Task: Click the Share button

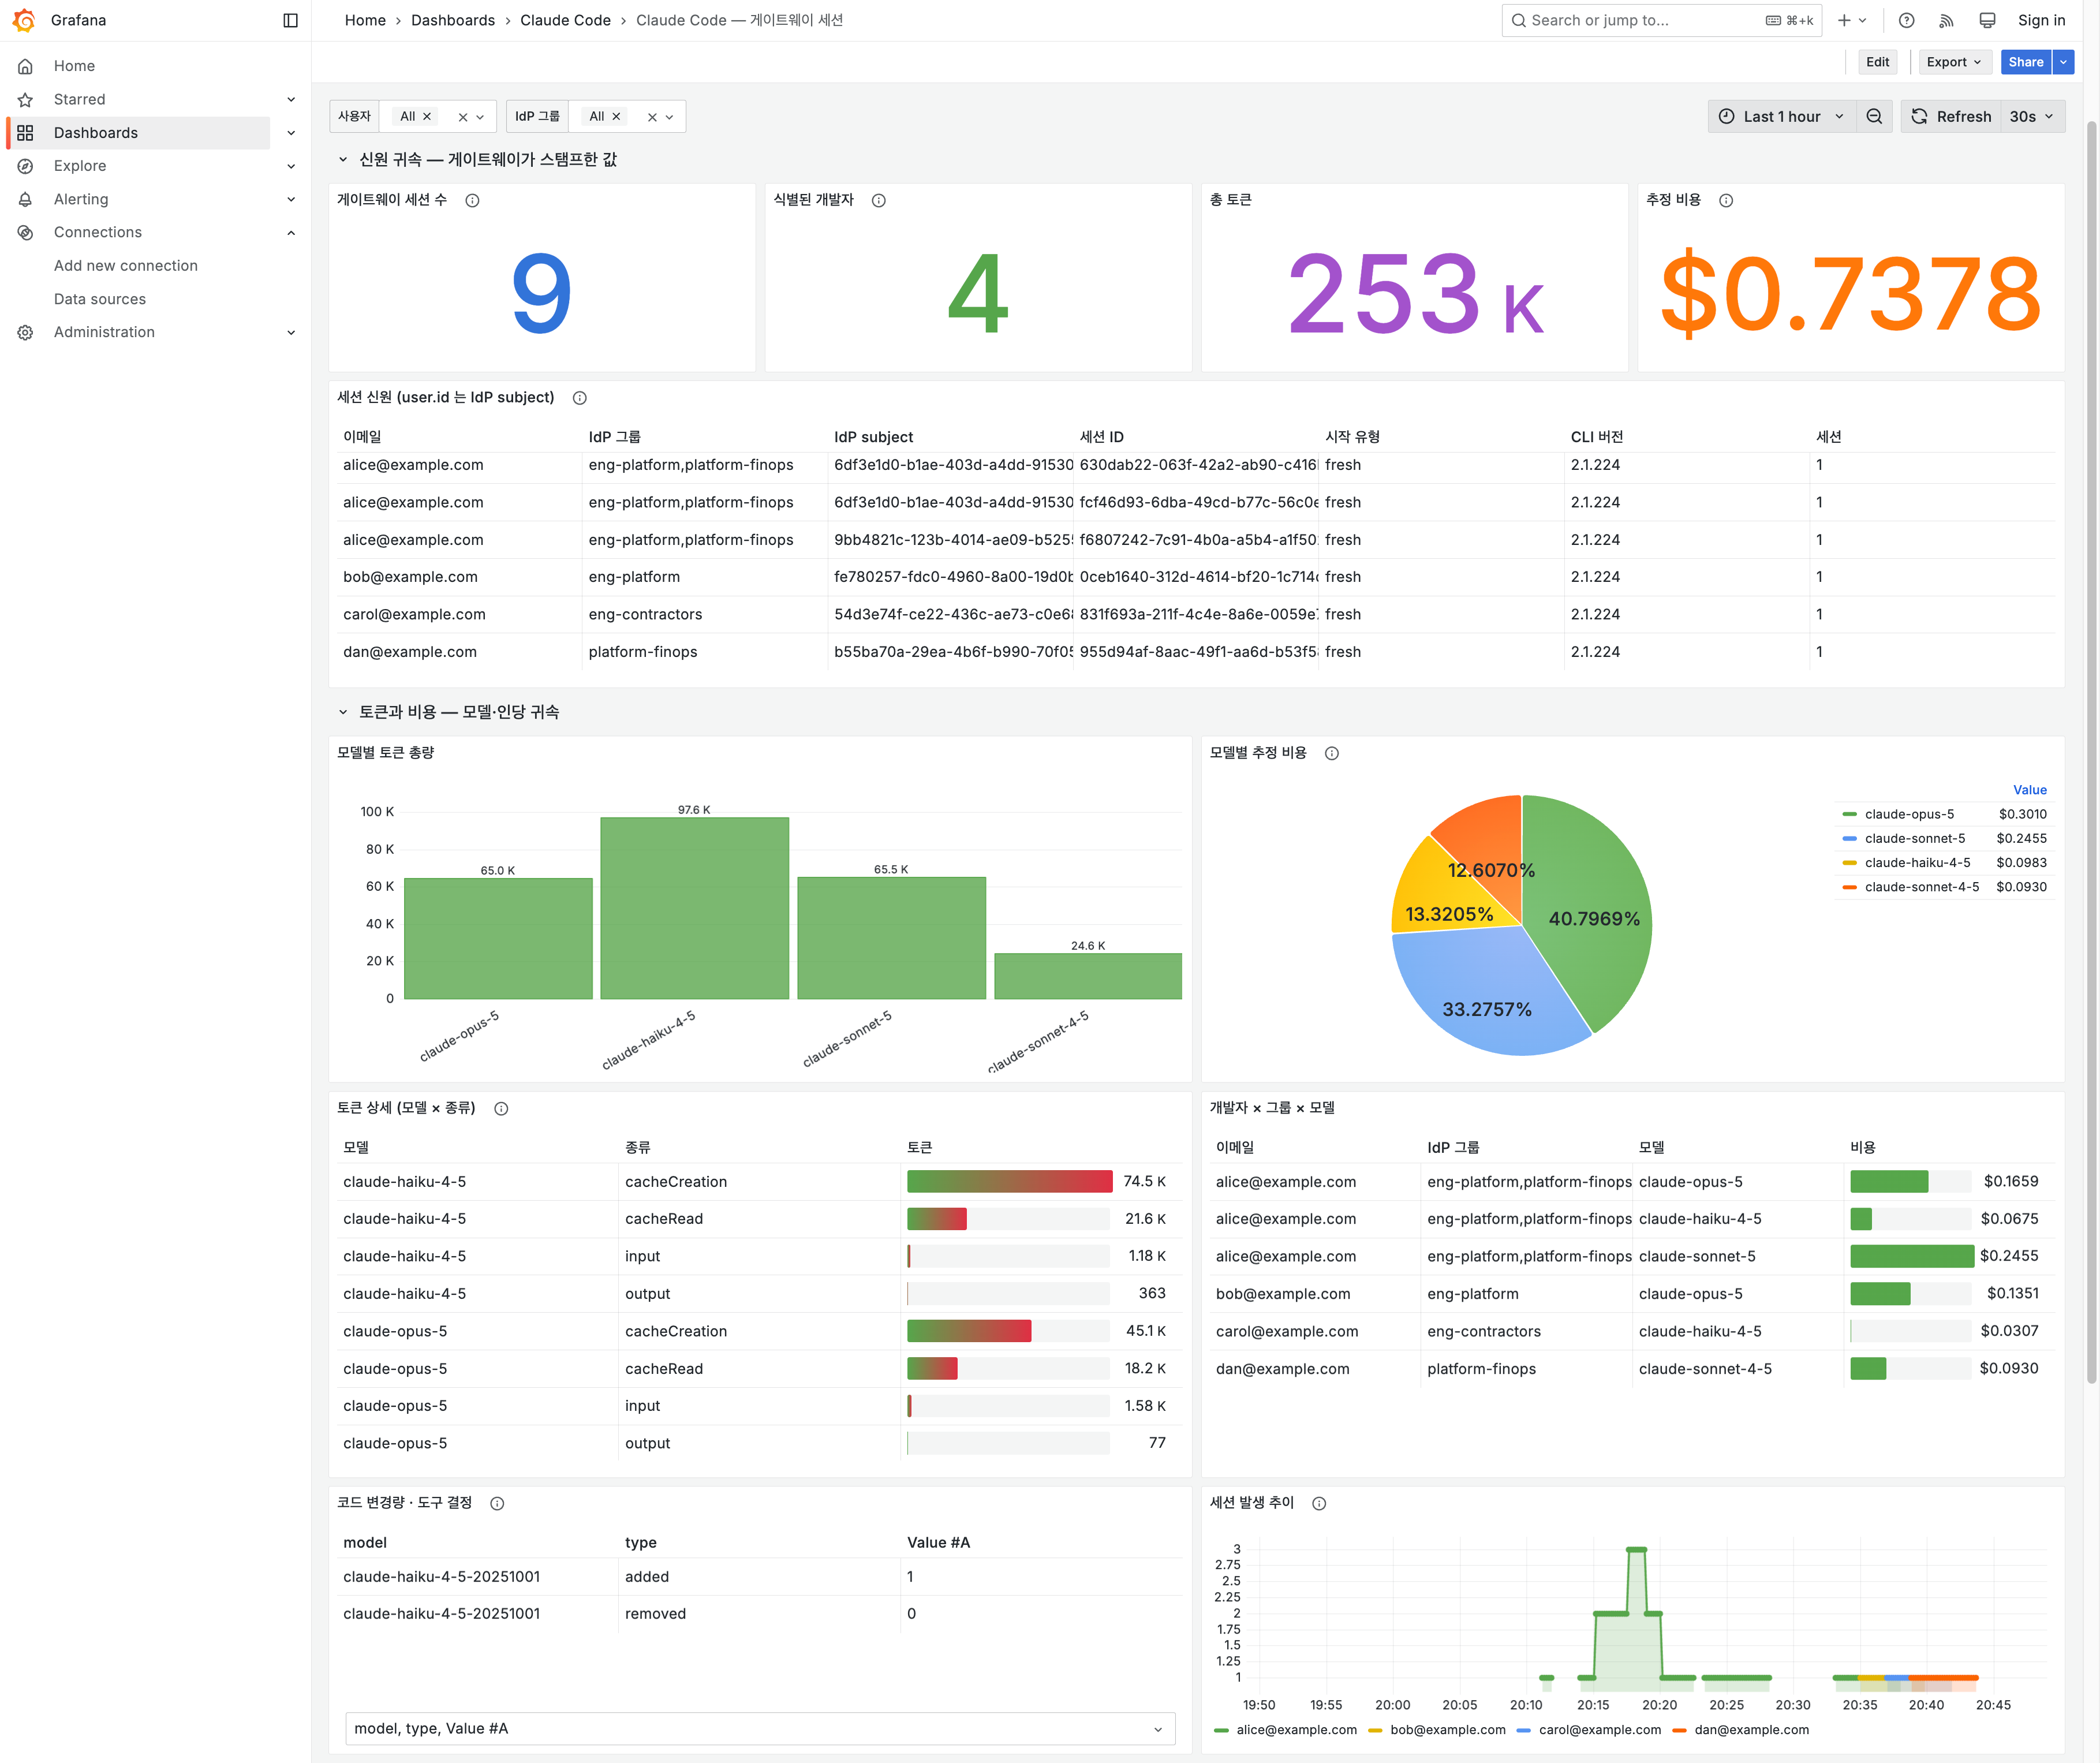Action: click(x=2026, y=62)
